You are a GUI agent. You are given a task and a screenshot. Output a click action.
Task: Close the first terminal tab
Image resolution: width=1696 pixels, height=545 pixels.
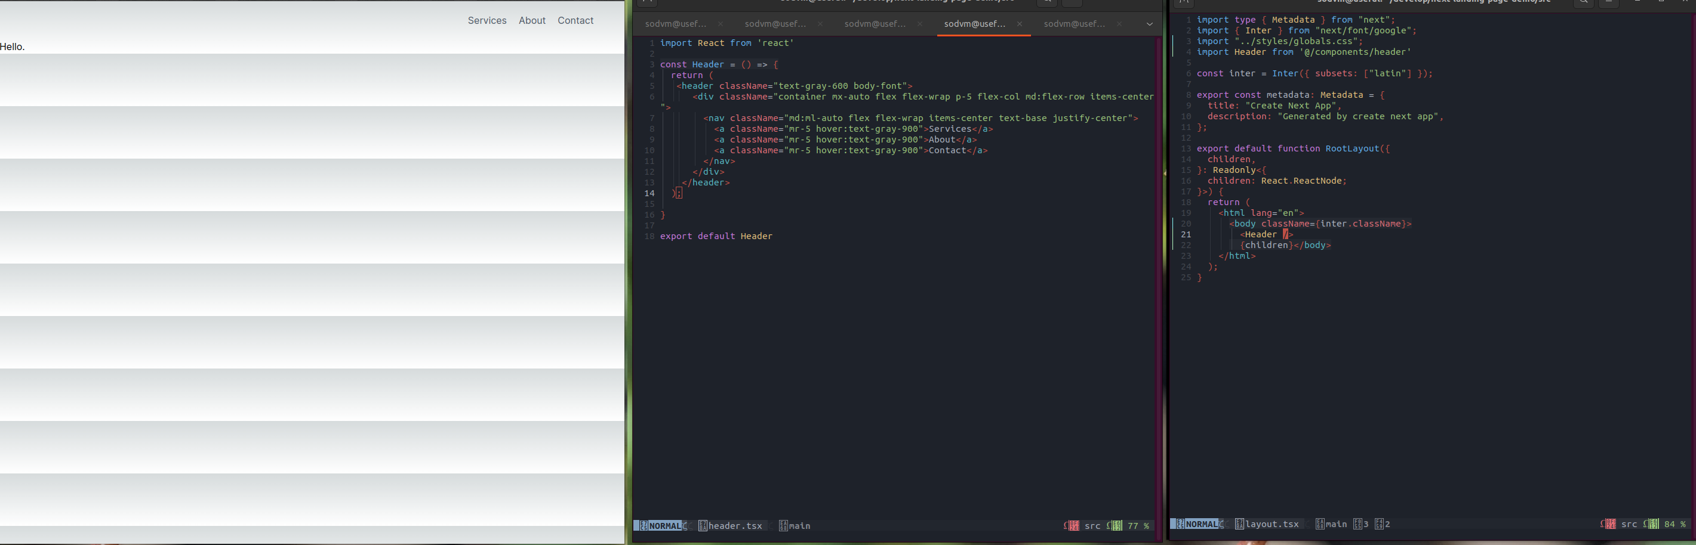point(721,24)
